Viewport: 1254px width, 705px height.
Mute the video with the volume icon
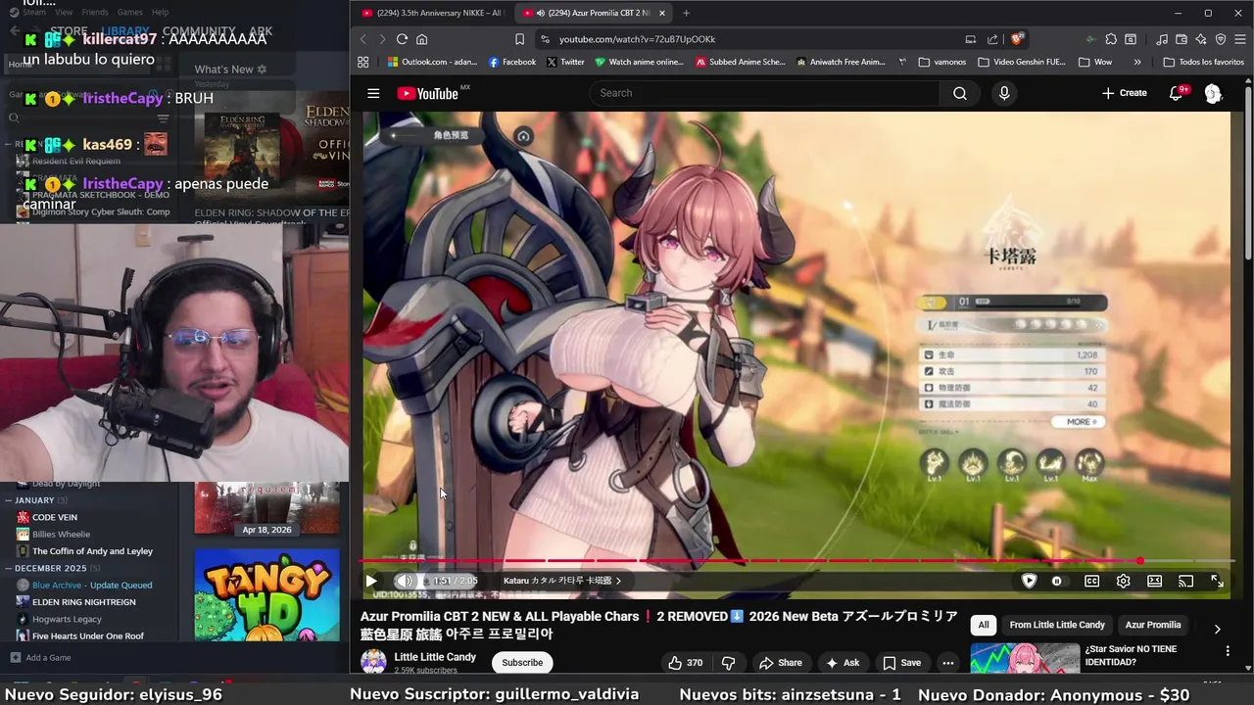point(405,581)
